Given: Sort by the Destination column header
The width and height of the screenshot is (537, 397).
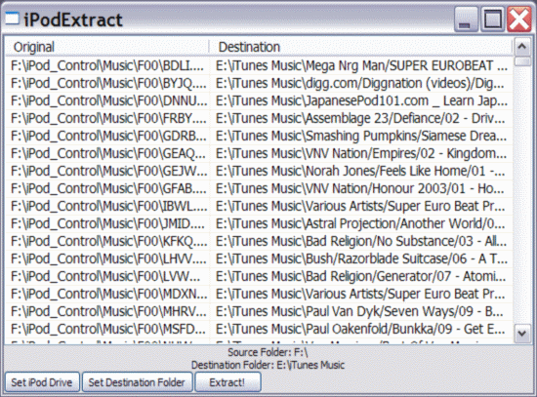Looking at the screenshot, I should 360,47.
